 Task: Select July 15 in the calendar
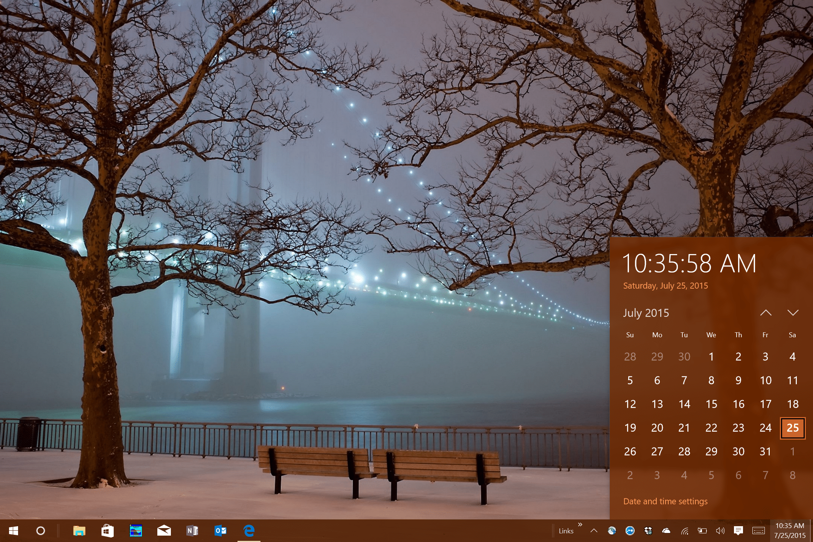point(711,404)
